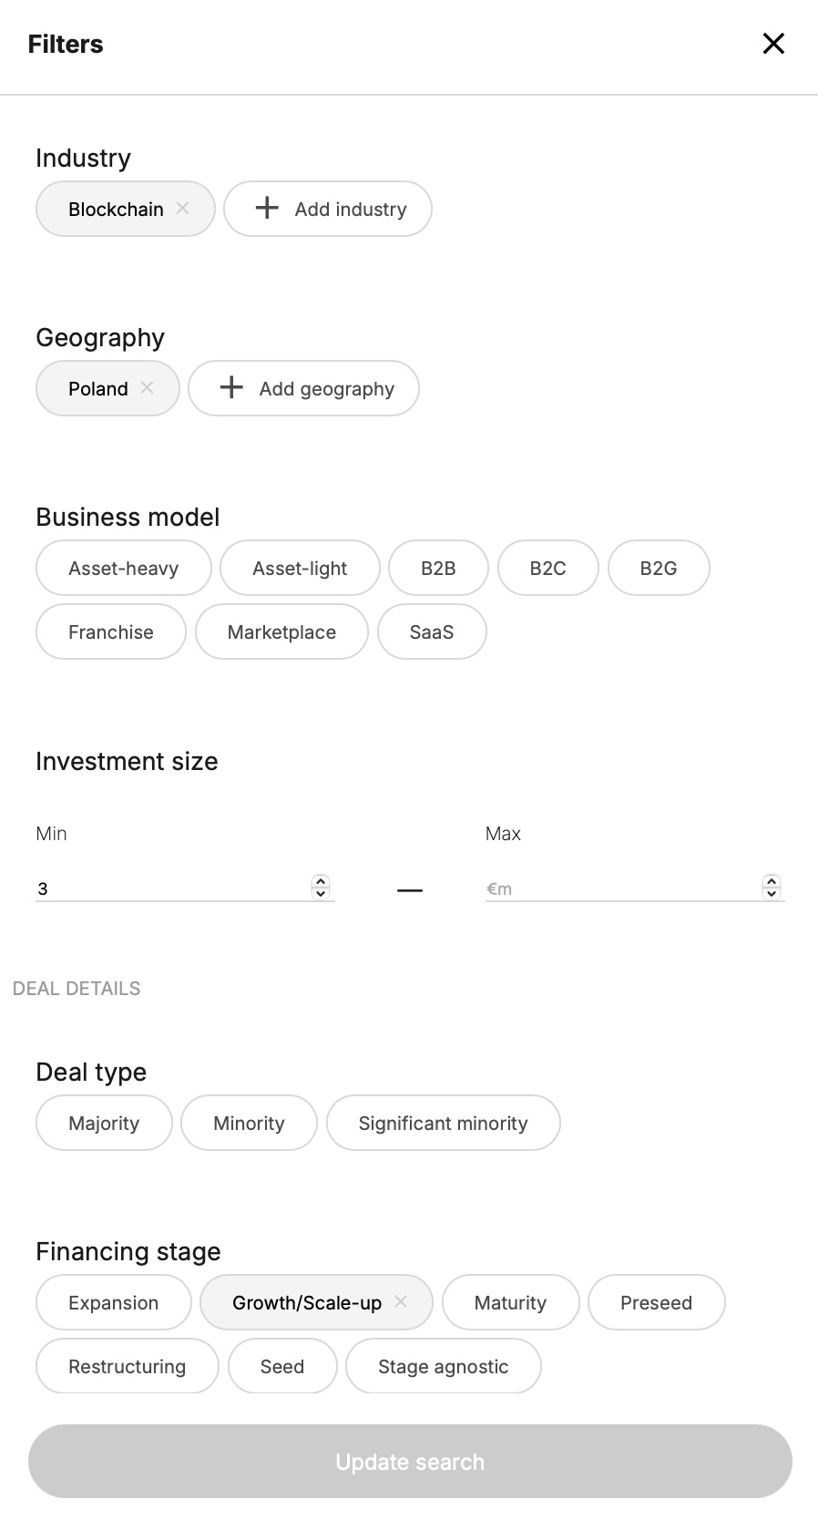This screenshot has height=1520, width=818.
Task: Select Significant minority deal type
Action: click(x=443, y=1123)
